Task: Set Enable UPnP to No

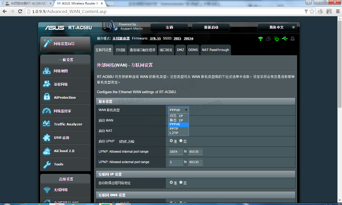Action: [x=181, y=141]
